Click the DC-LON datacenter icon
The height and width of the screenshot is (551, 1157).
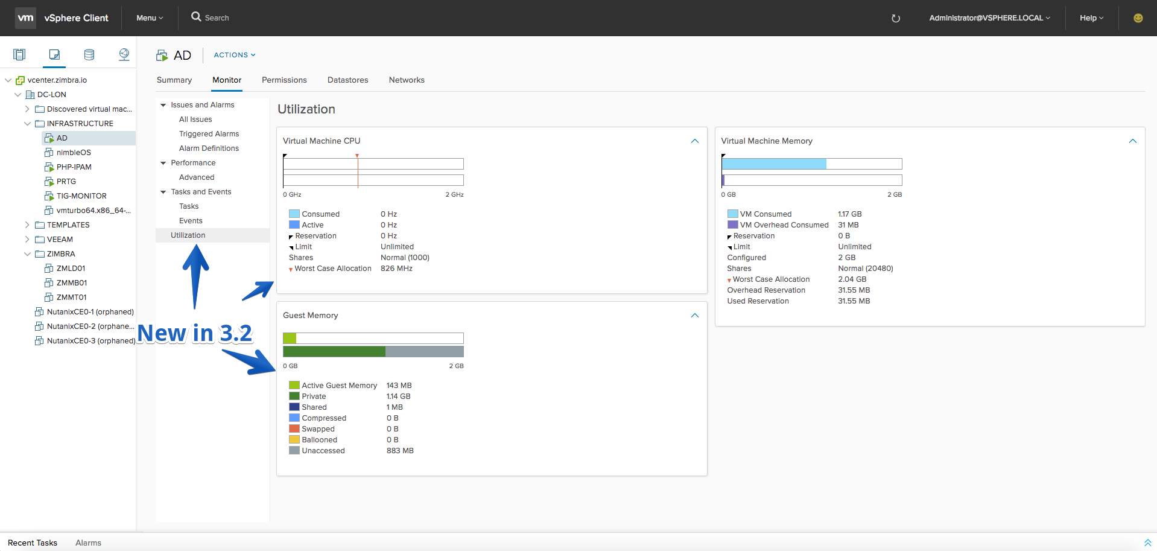click(x=30, y=95)
